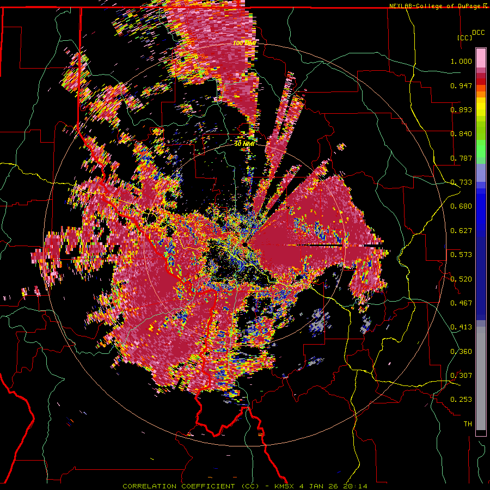
Task: Click the CORRELATION COEFFICIENT (CC) caption text
Action: coord(191,486)
